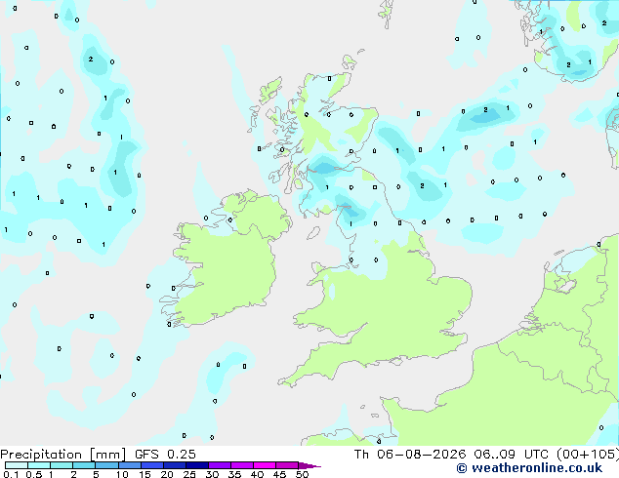Click the legend scale value "20"
Image resolution: width=619 pixels, height=478 pixels.
point(167,474)
